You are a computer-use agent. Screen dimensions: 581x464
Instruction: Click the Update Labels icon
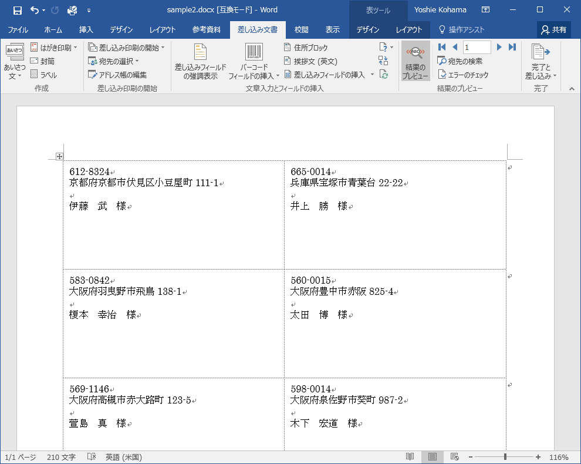[x=383, y=74]
